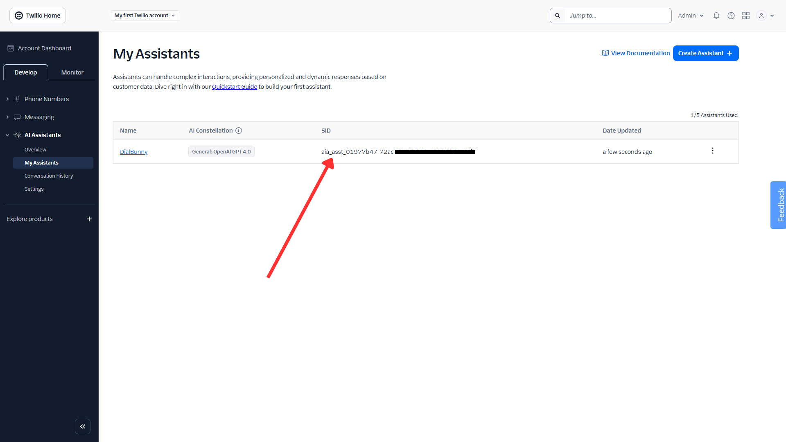Open the Quickstart Guide link

(235, 86)
